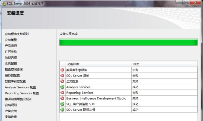Select the 实例配置 step in sidebar
The width and height of the screenshot is (203, 121).
pos(11,64)
